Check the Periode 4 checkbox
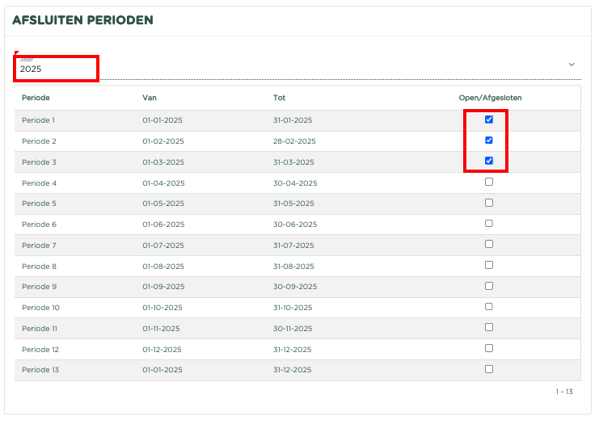 click(x=488, y=182)
